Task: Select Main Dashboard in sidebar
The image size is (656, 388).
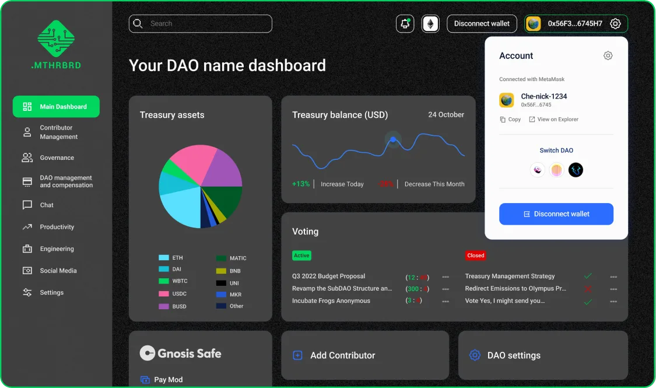Action: [56, 107]
